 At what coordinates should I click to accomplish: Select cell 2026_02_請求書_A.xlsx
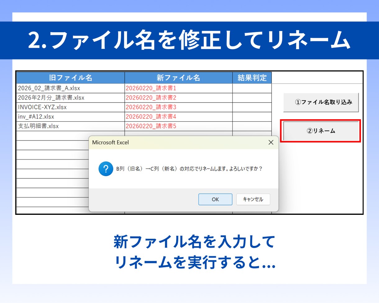71,88
